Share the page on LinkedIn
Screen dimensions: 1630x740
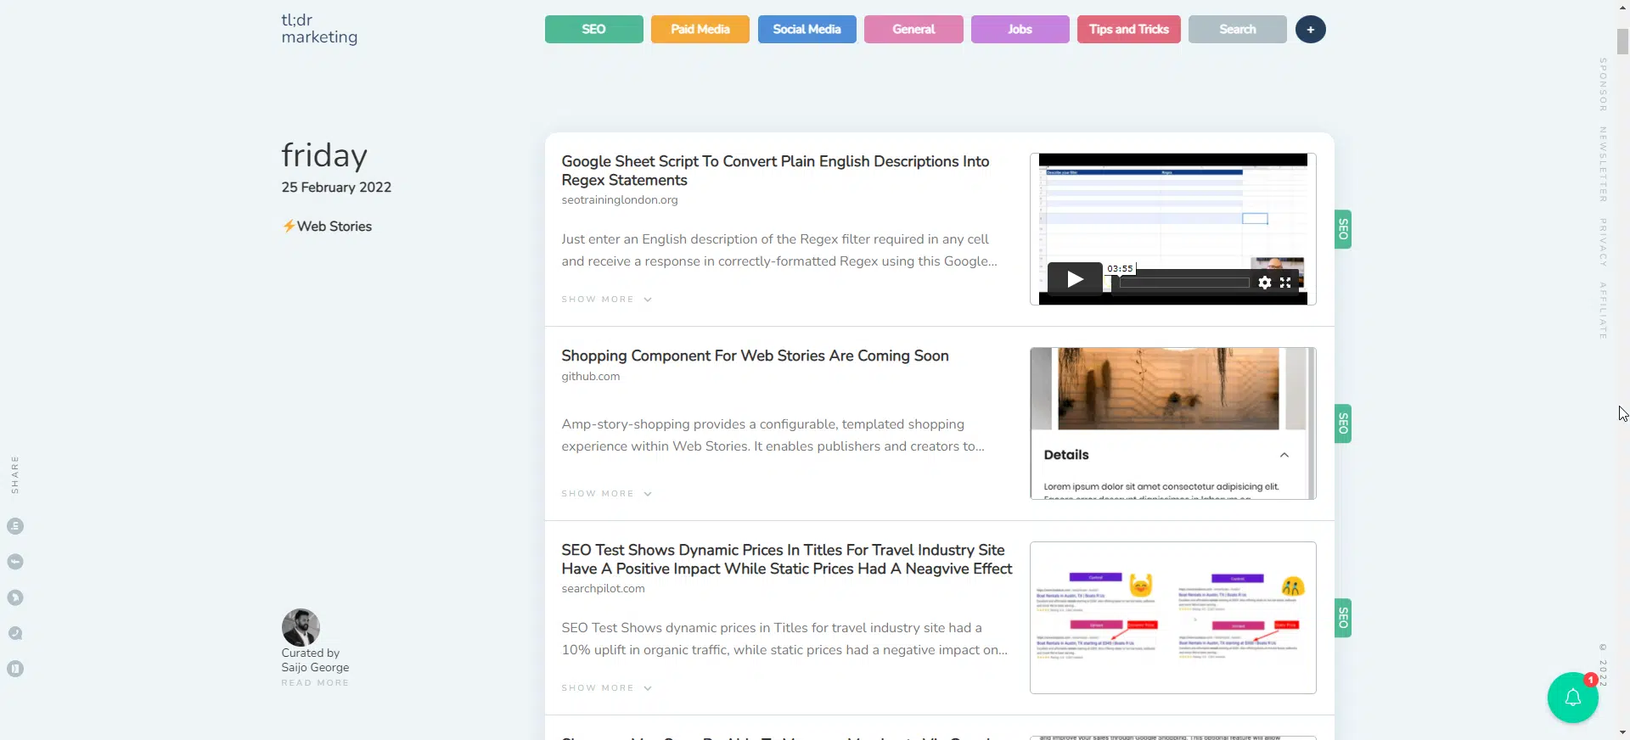tap(15, 526)
